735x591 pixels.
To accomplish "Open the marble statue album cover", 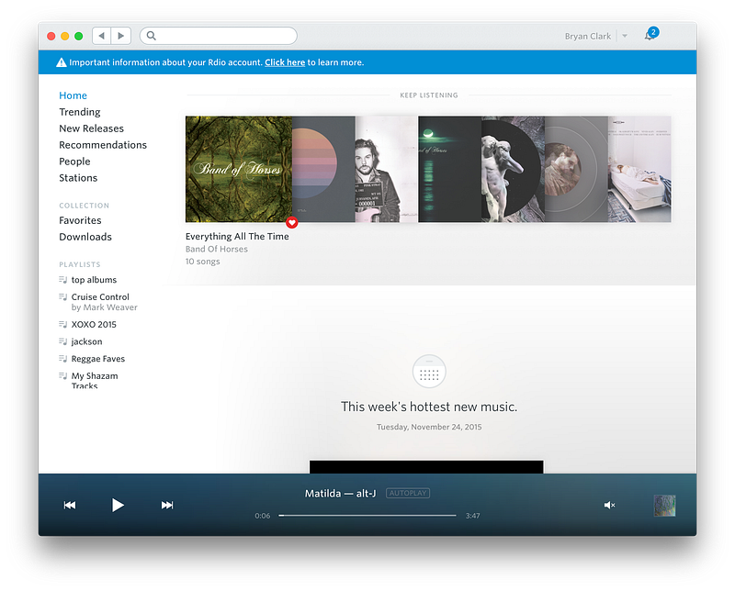I will pyautogui.click(x=513, y=169).
